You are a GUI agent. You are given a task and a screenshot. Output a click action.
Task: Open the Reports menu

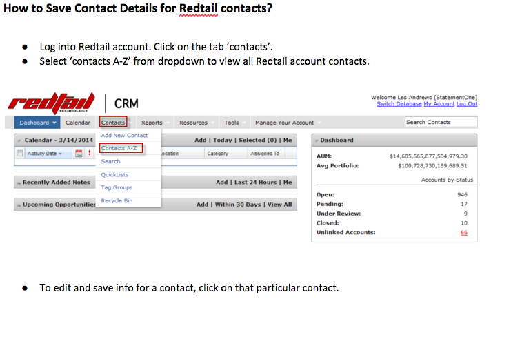(x=152, y=123)
